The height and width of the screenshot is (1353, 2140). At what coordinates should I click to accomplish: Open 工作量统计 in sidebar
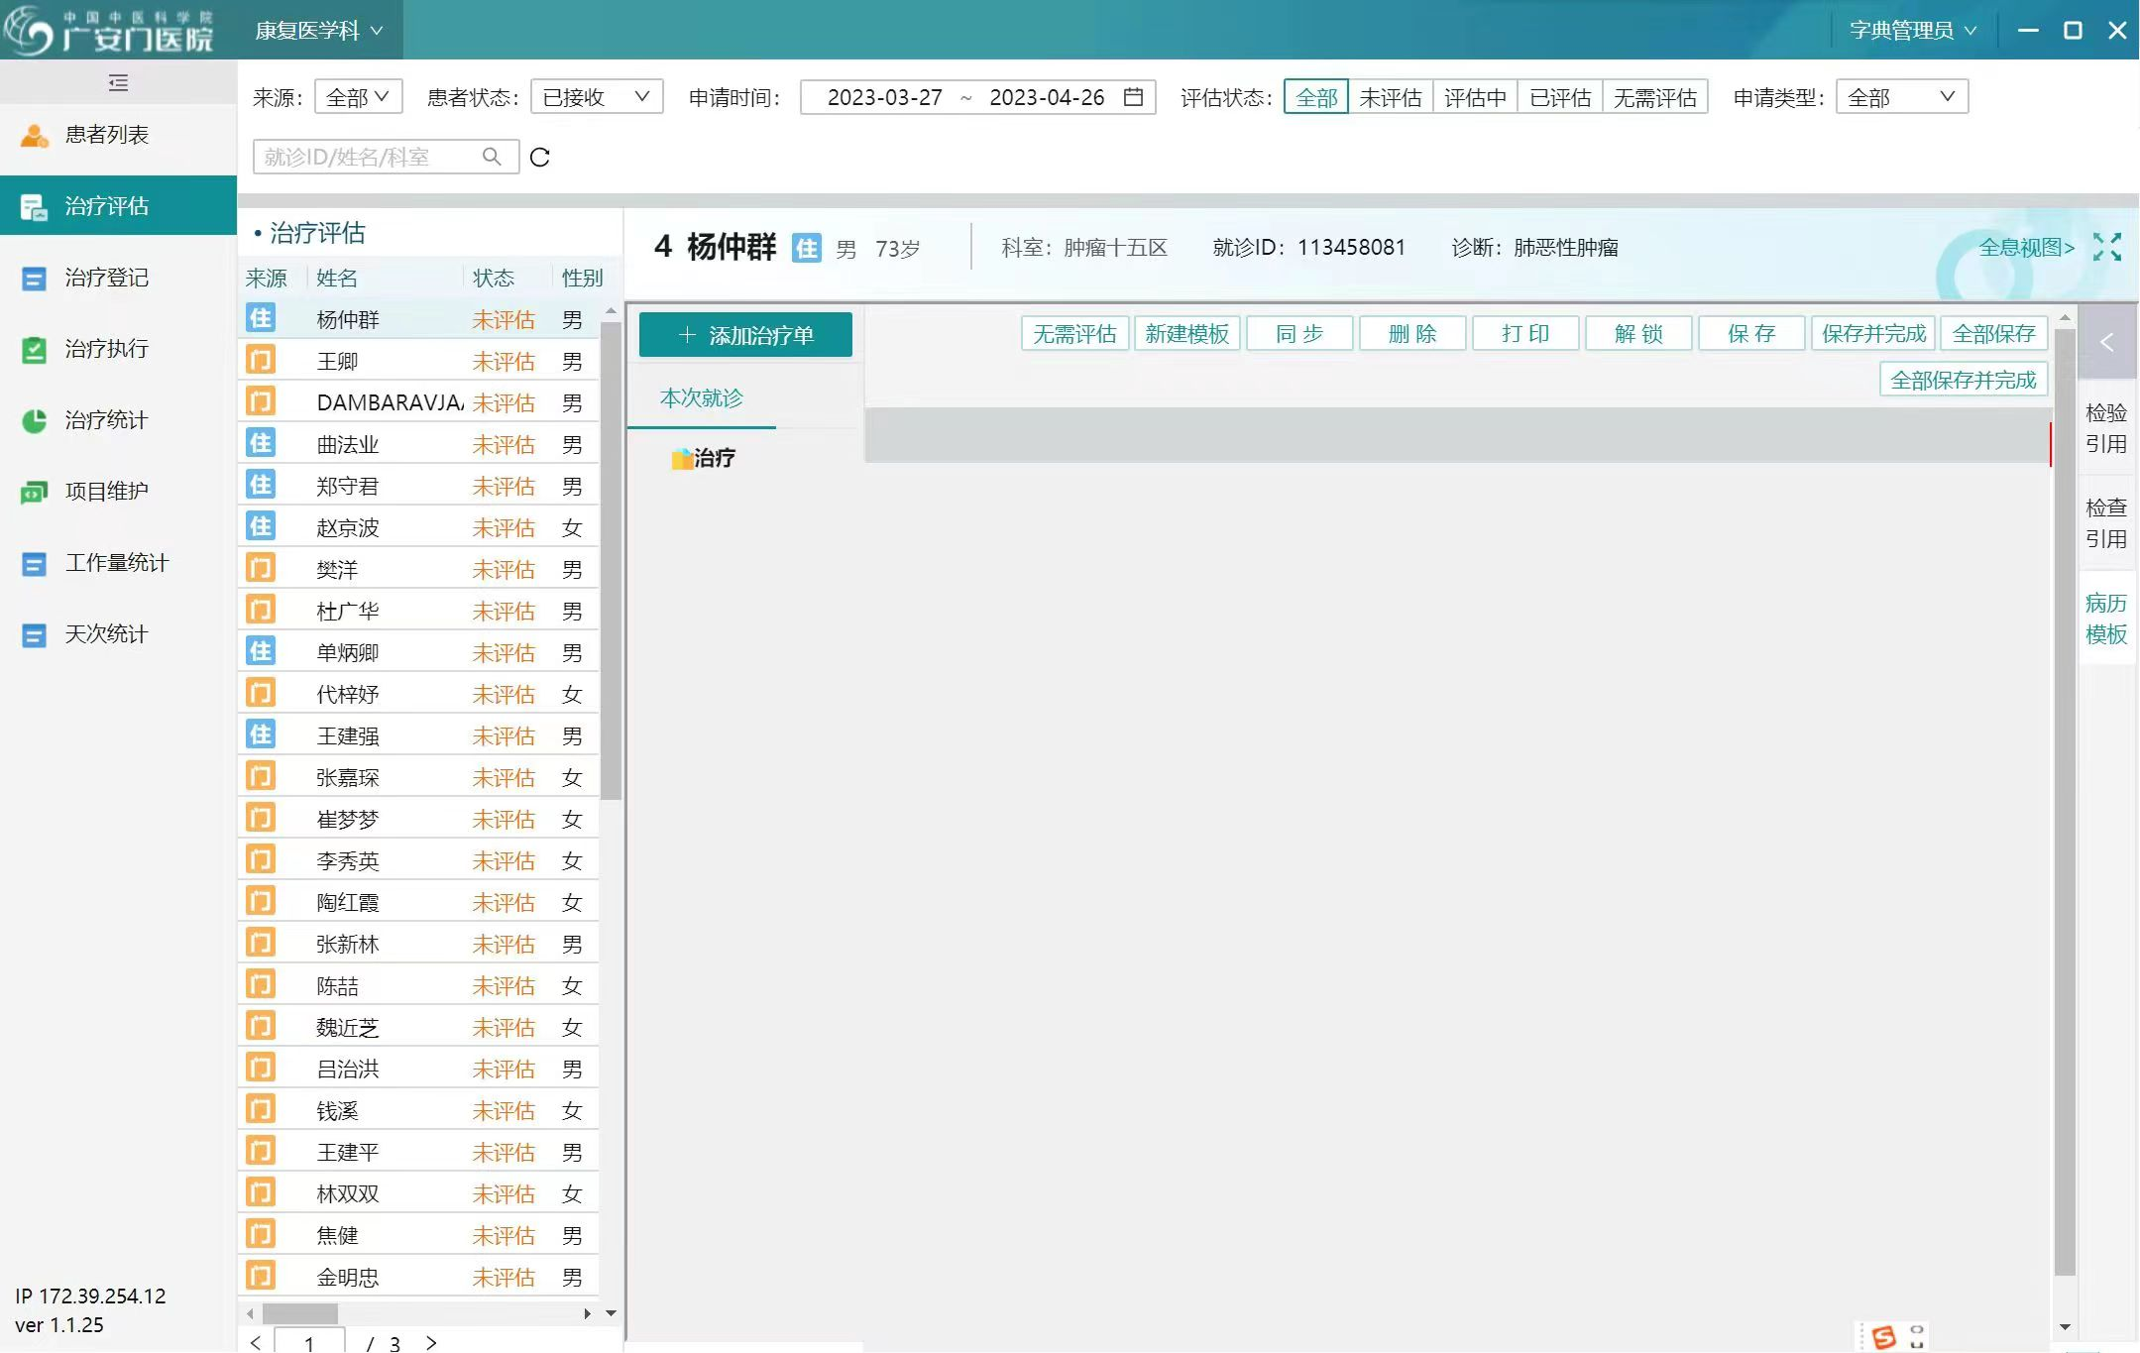[116, 563]
